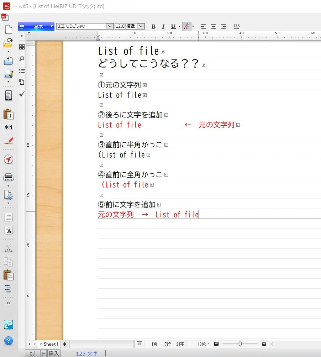Expand dropdown arrow under open folder icon

click(x=9, y=52)
